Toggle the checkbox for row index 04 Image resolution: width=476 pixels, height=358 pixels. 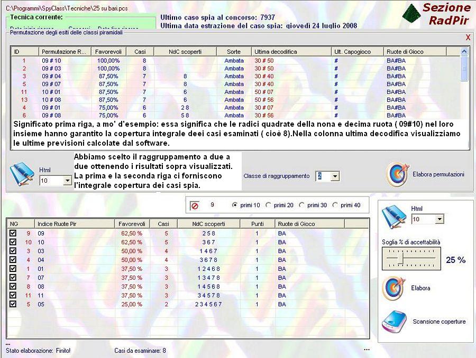(13, 259)
